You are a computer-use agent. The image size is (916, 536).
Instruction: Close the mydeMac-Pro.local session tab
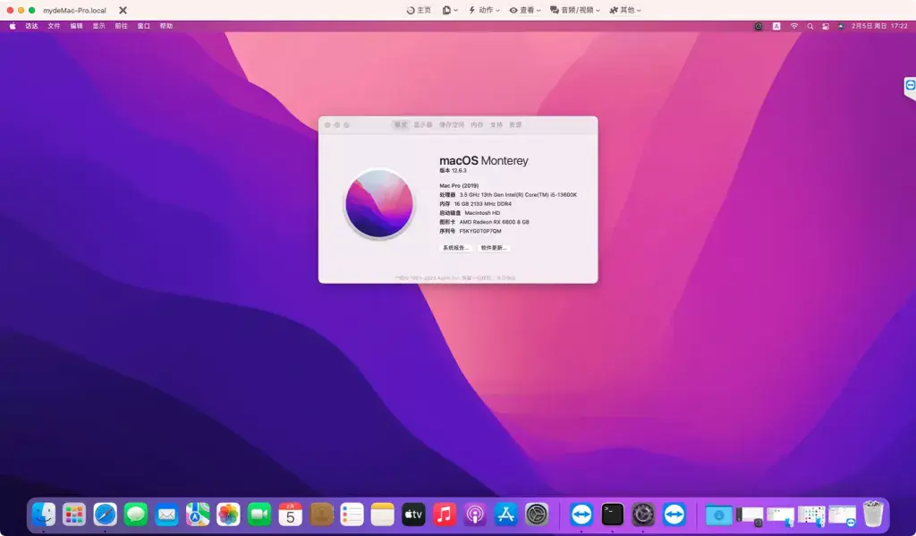(123, 11)
